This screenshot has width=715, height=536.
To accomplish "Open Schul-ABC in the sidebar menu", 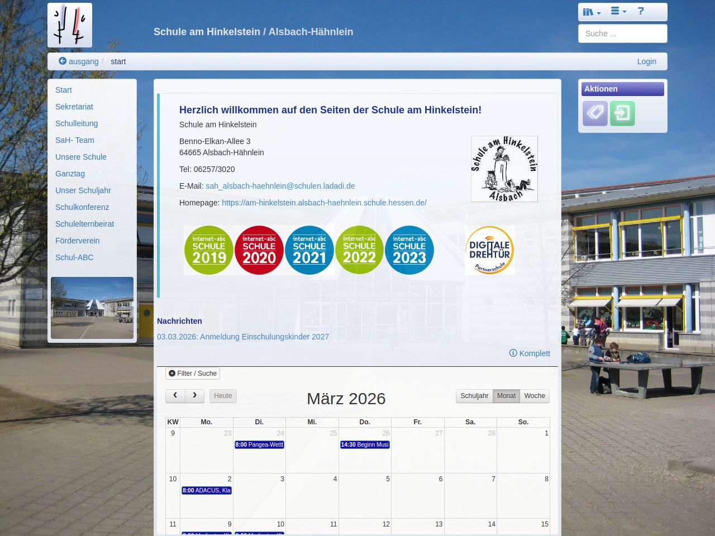I will coord(74,257).
